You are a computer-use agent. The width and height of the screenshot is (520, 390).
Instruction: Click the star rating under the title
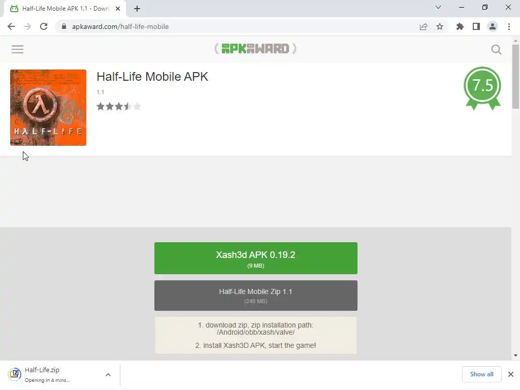click(x=119, y=107)
